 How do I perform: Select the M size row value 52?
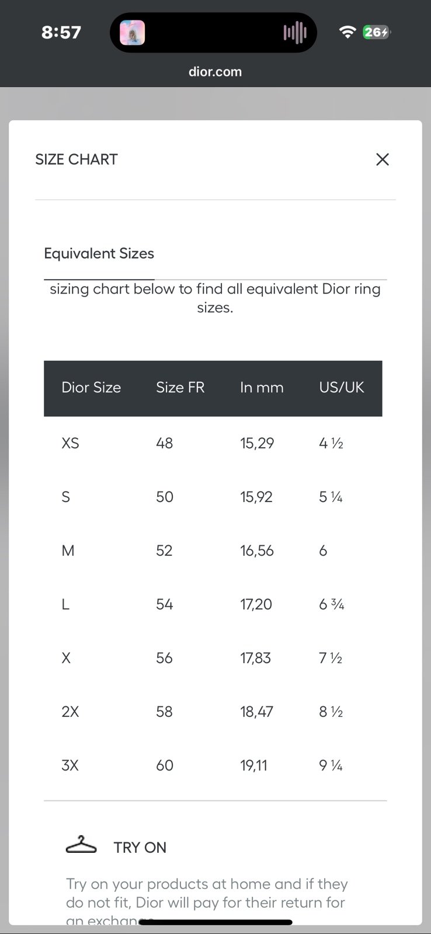[164, 550]
